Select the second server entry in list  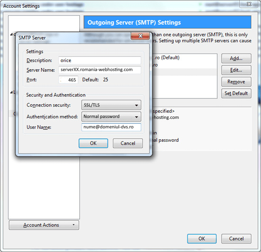tap(184, 65)
